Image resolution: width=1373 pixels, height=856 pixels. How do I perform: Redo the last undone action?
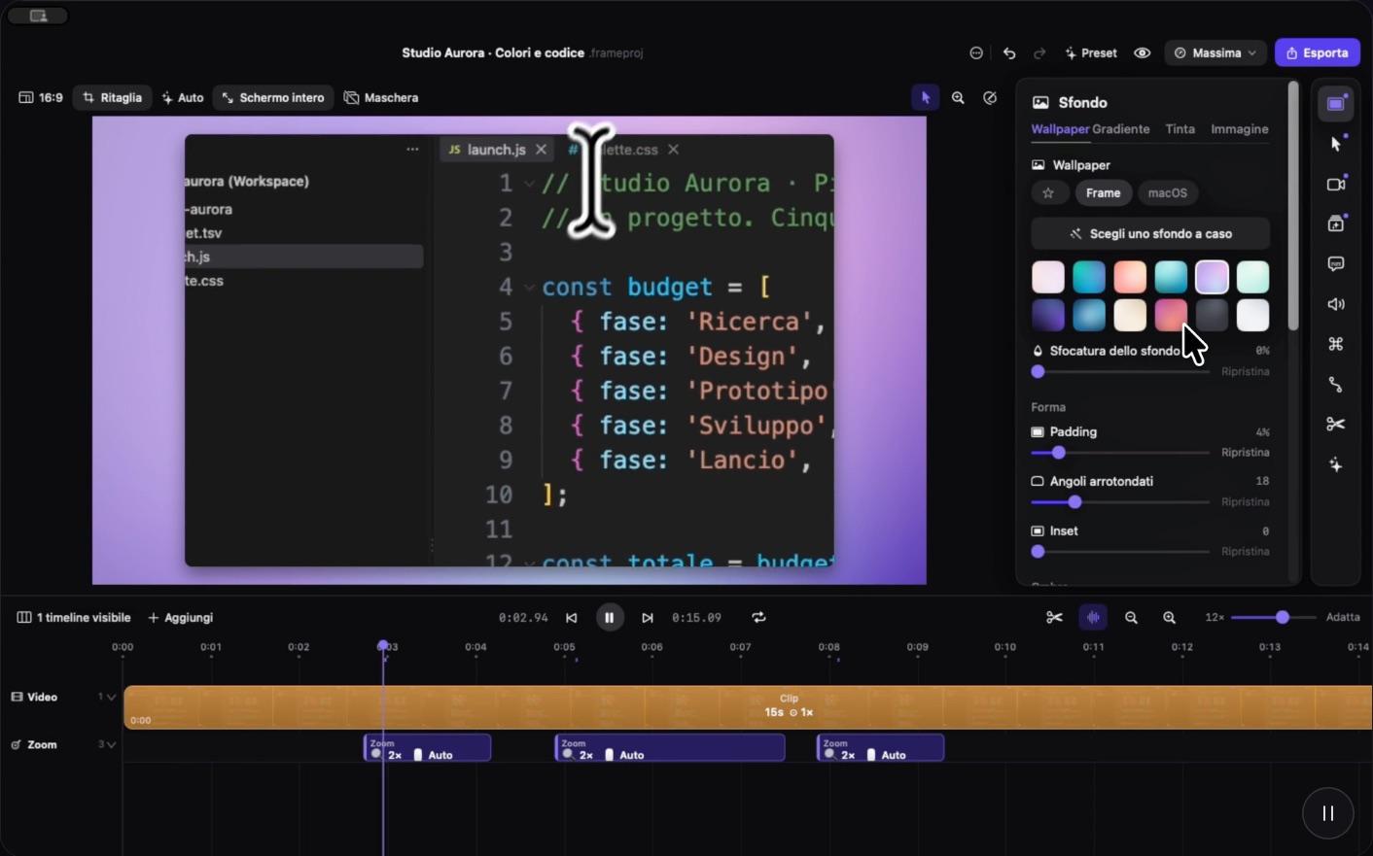(x=1039, y=53)
